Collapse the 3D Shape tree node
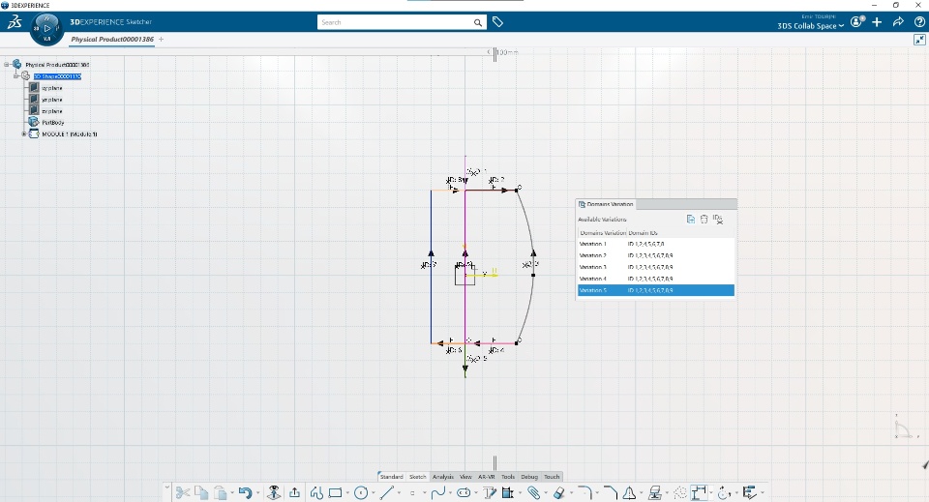 (x=16, y=76)
